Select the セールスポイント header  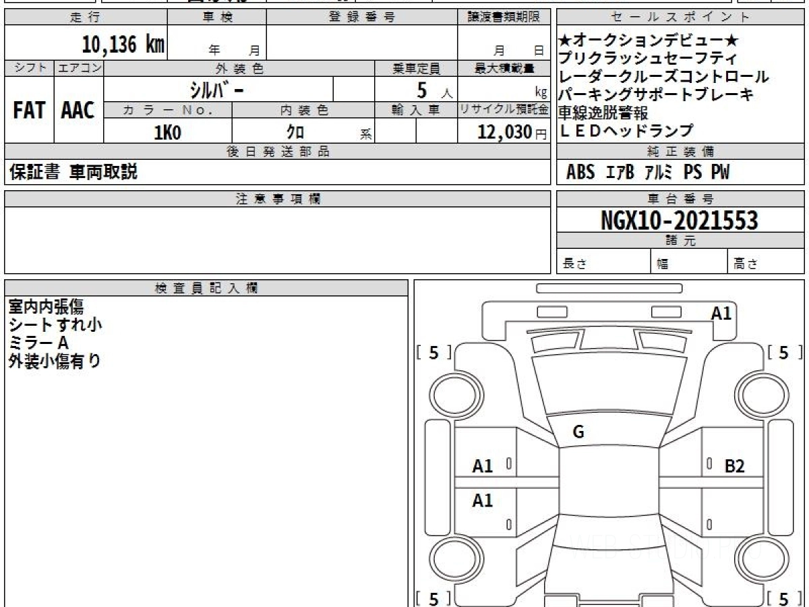(x=681, y=18)
